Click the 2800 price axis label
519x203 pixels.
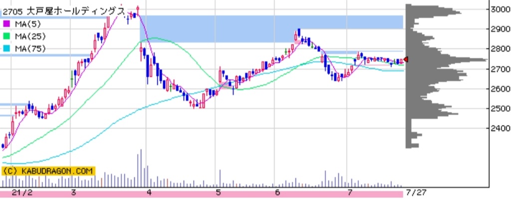(x=502, y=49)
